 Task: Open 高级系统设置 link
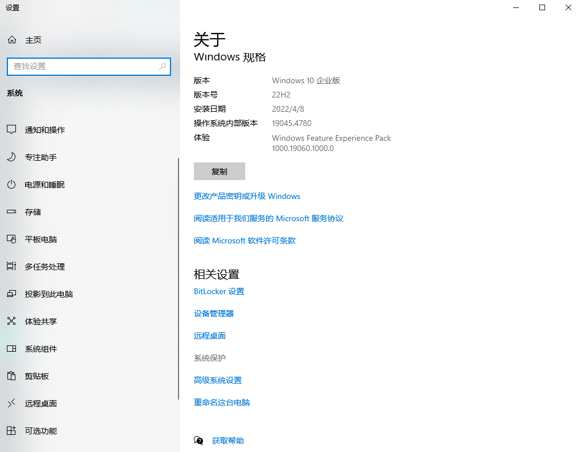click(x=218, y=380)
